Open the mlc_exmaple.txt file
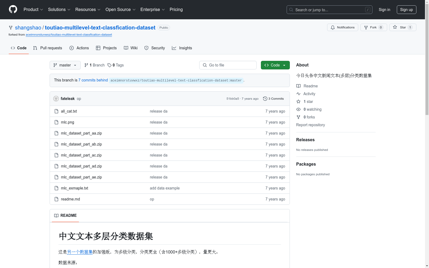The width and height of the screenshot is (429, 268). coord(75,188)
